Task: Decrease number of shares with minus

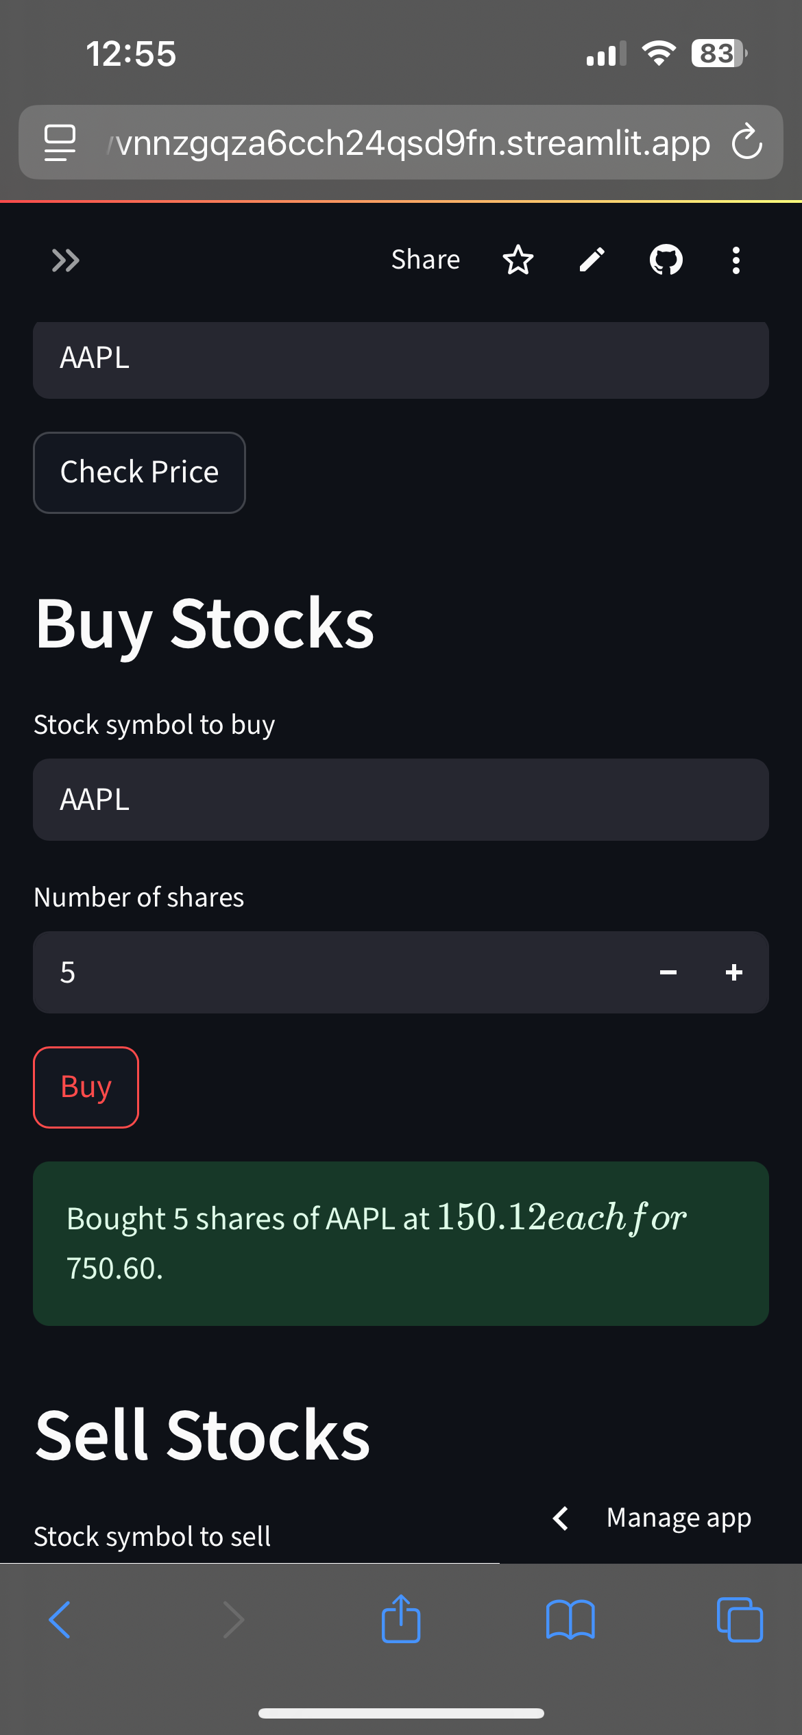Action: point(668,972)
